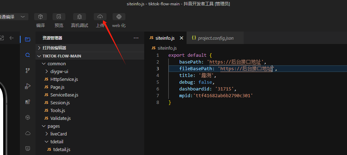Switch to the project.config.json tab
The width and height of the screenshot is (347, 155).
[x=215, y=38]
